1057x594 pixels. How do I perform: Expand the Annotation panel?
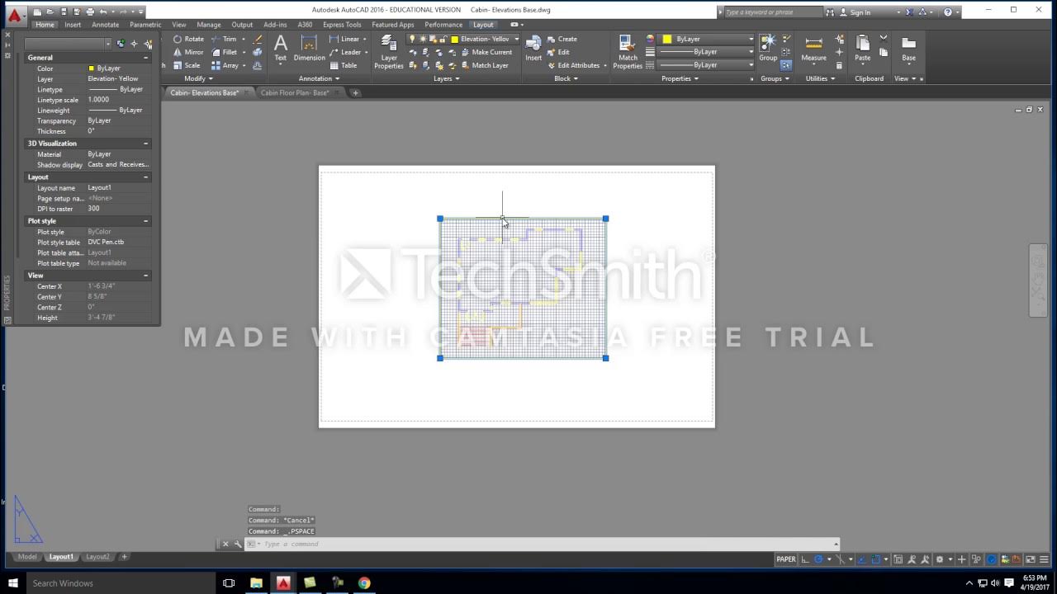(319, 78)
